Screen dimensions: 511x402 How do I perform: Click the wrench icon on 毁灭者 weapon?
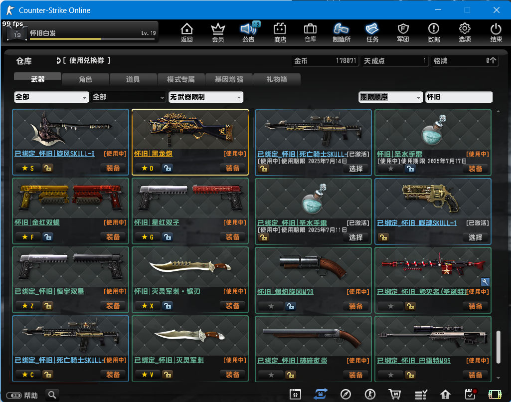click(485, 282)
